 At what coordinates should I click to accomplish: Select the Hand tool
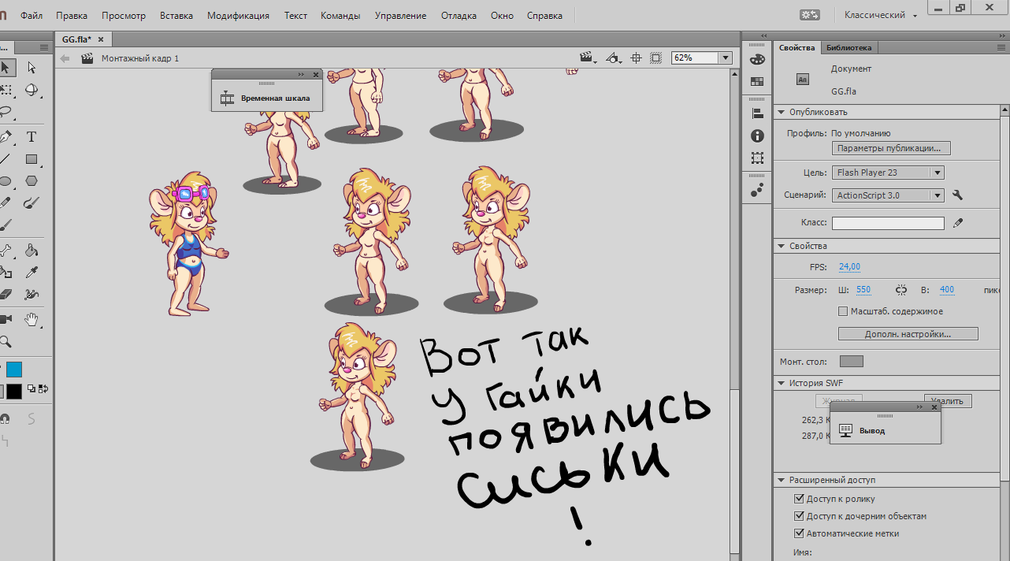click(32, 319)
